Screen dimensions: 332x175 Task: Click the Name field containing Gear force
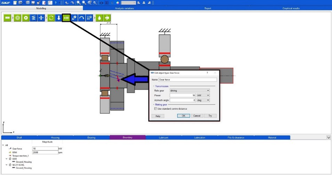tap(187, 80)
